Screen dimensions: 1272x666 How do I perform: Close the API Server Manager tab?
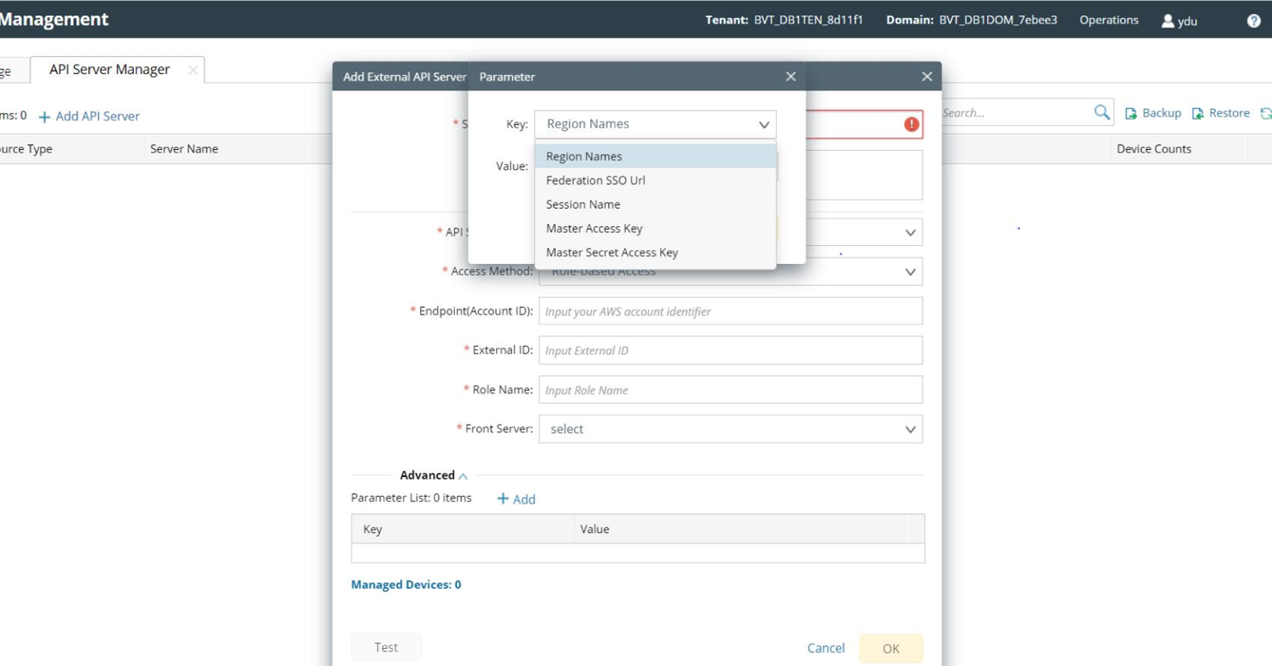(x=193, y=70)
